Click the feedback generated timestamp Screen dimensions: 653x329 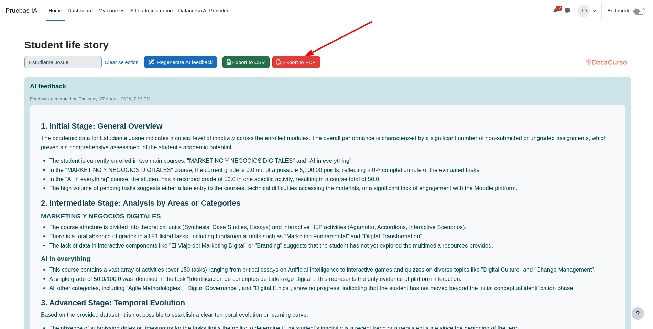pyautogui.click(x=90, y=99)
